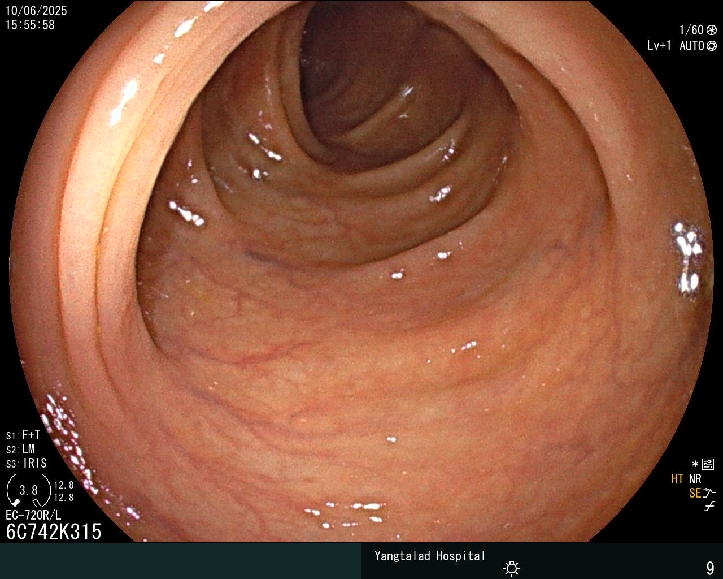Click the S3: IRIS switch assignment
The image size is (723, 579).
[27, 464]
